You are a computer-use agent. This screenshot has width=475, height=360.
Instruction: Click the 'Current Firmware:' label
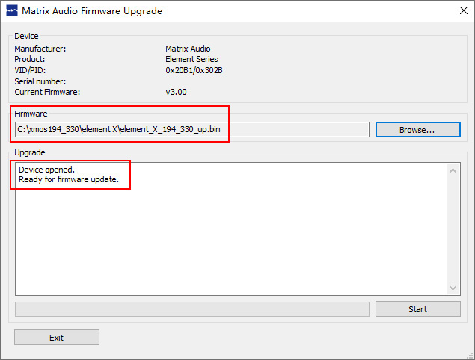tap(47, 92)
